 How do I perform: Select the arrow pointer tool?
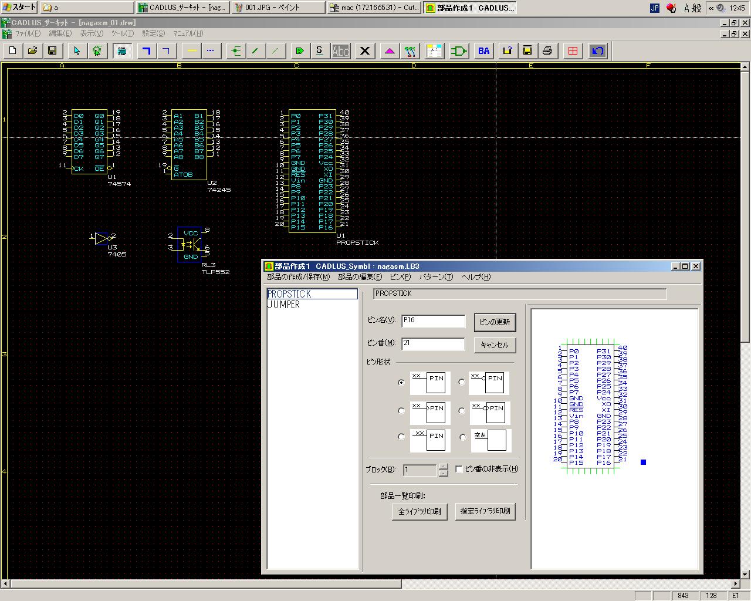pyautogui.click(x=76, y=51)
